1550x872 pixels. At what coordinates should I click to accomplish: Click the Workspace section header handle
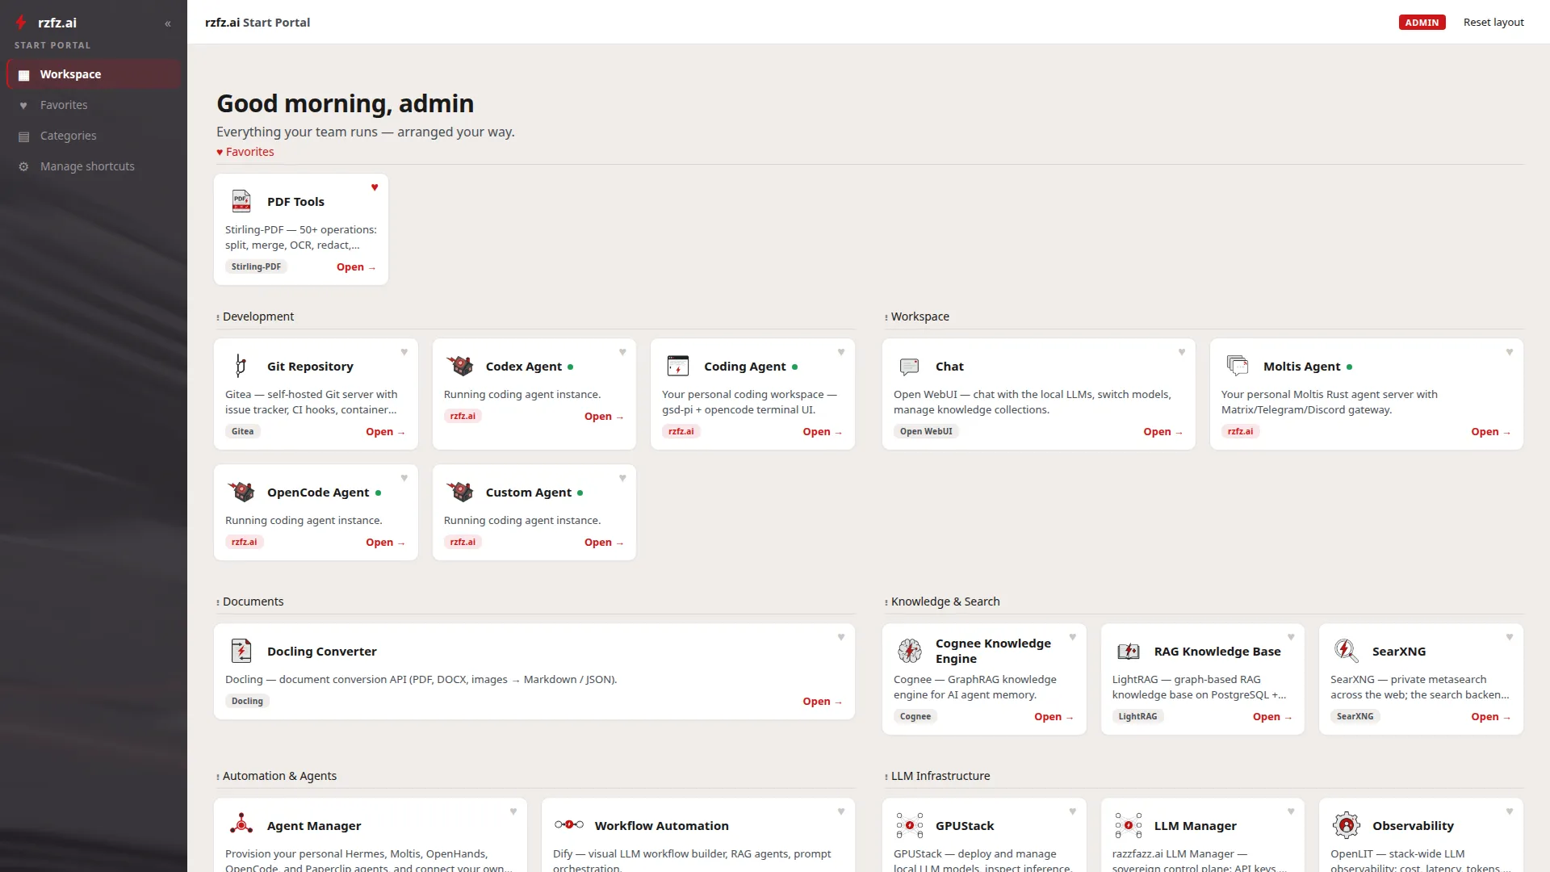(886, 317)
